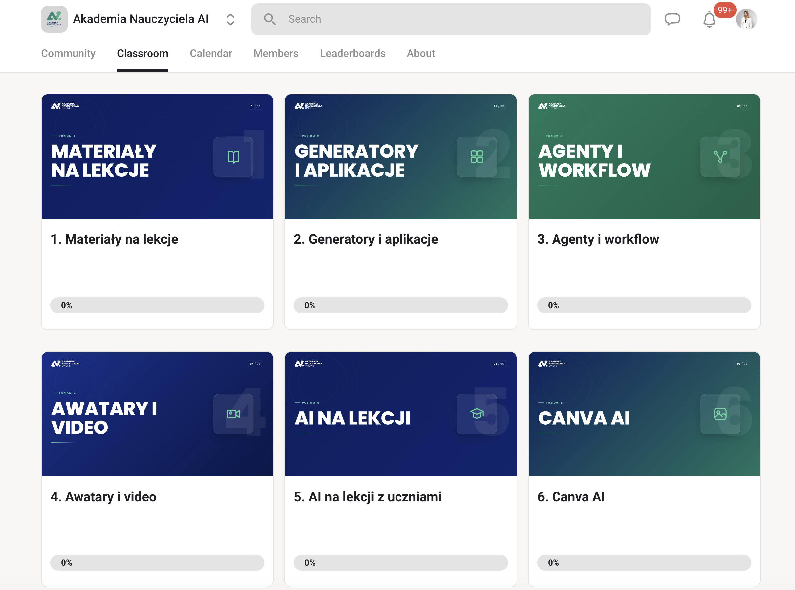Click Akademia logo on the Canva AI cover
Screen dimensions: 795x590
point(552,364)
